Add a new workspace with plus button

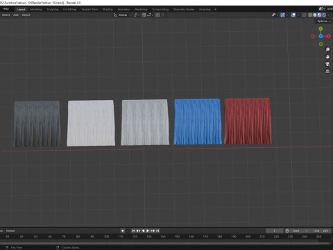(215, 9)
